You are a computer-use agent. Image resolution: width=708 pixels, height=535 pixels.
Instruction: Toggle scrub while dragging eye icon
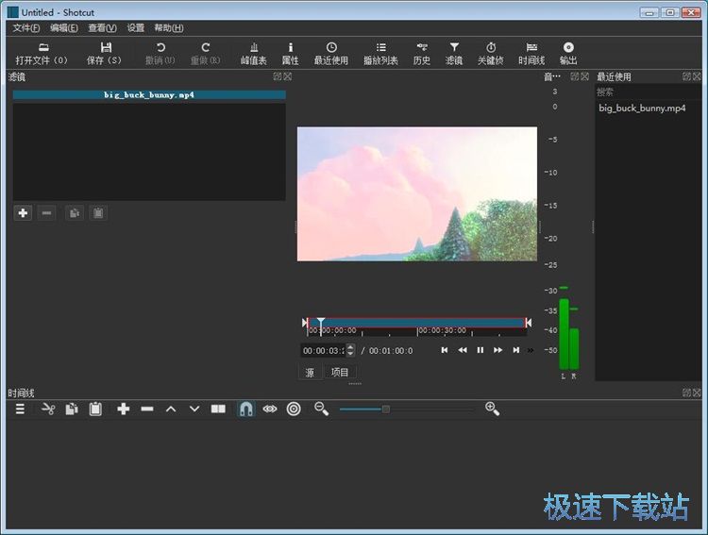pos(270,409)
